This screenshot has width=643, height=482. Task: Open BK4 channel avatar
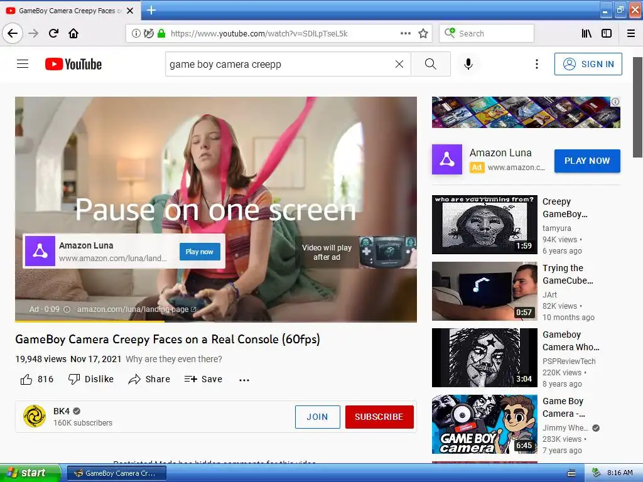pos(35,416)
